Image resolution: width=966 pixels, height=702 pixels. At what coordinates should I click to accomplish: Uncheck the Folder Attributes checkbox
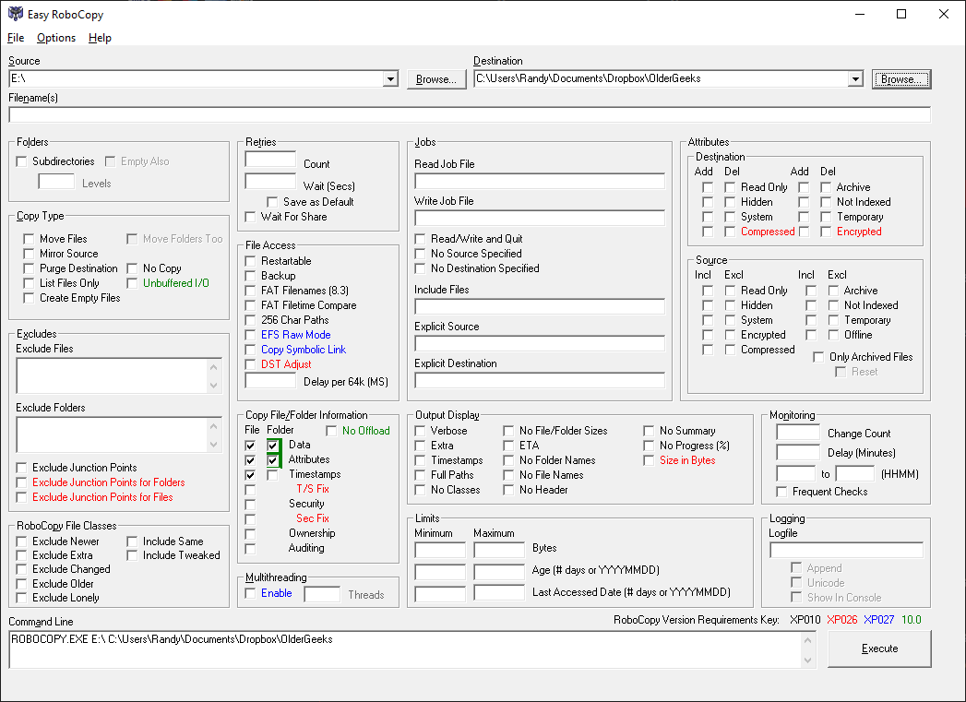[273, 460]
